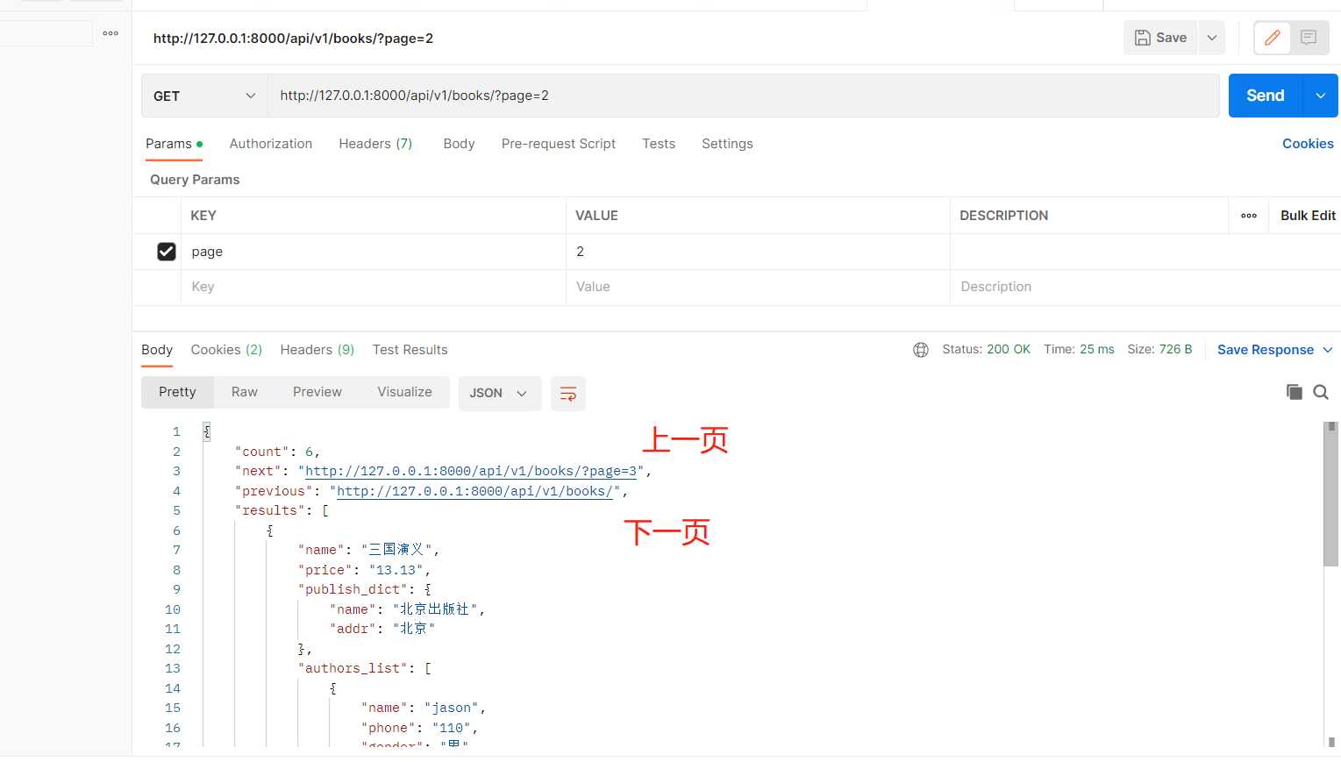Image resolution: width=1341 pixels, height=762 pixels.
Task: Follow the previous books URL link
Action: point(475,491)
